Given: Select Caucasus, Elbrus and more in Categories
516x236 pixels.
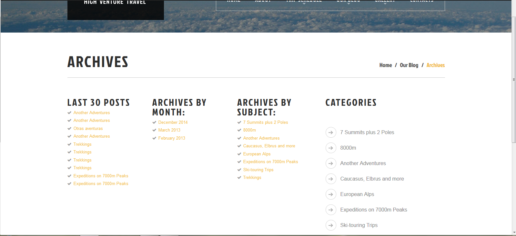Looking at the screenshot, I should coord(372,179).
